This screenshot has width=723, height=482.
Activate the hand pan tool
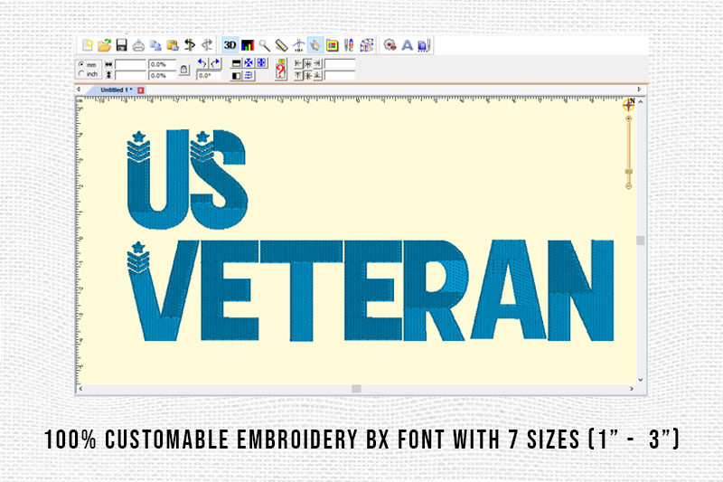pyautogui.click(x=315, y=45)
